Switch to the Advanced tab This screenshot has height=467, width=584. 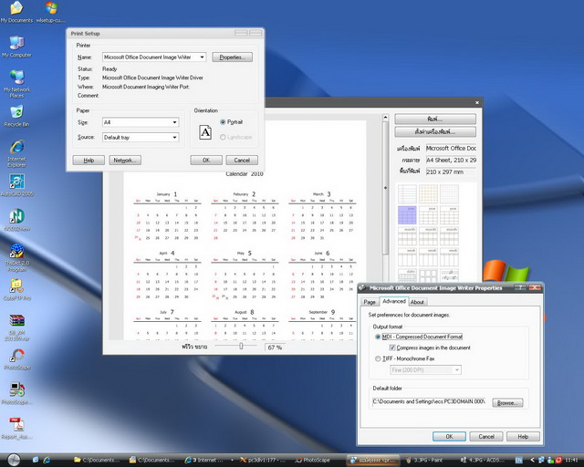pyautogui.click(x=393, y=301)
